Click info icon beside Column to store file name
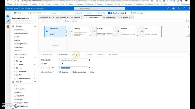This screenshot has width=195, height=109. click(x=89, y=68)
